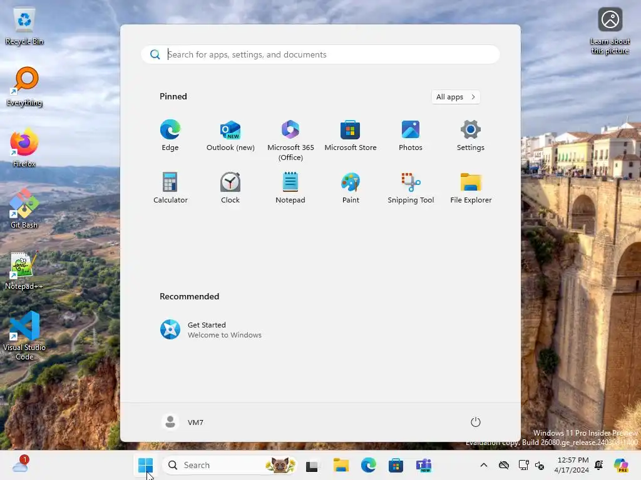Click the "Recommended" section heading
The width and height of the screenshot is (641, 480).
click(189, 296)
